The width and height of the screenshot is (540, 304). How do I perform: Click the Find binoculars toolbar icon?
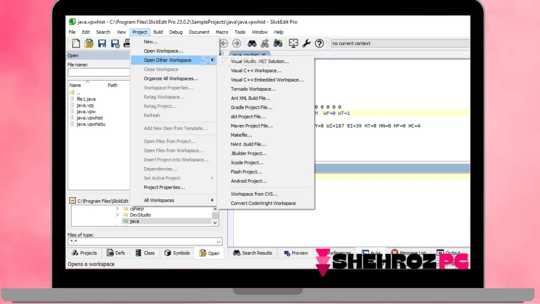[252, 43]
